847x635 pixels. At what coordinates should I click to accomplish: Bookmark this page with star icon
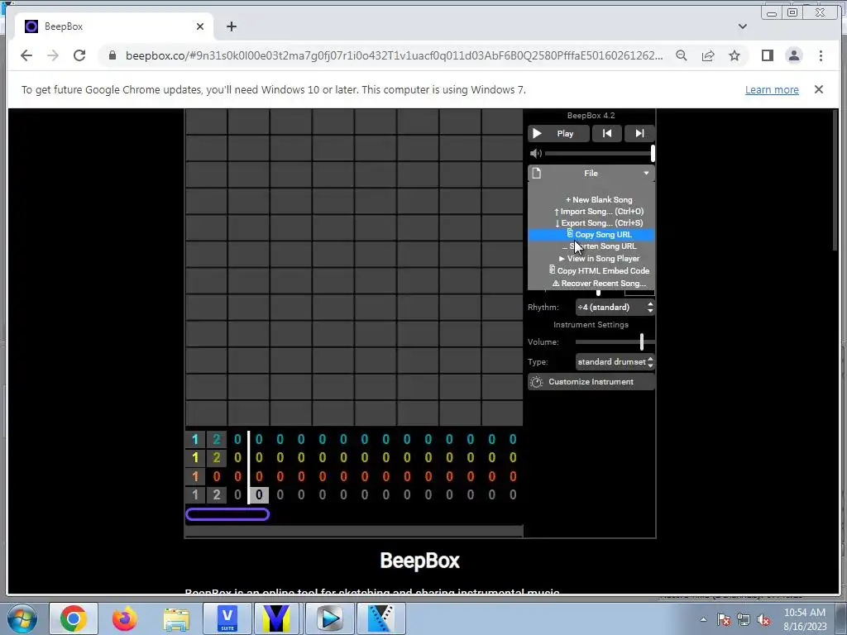coord(735,55)
